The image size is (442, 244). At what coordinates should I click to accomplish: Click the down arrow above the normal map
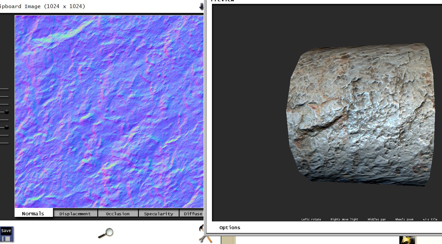click(x=202, y=6)
